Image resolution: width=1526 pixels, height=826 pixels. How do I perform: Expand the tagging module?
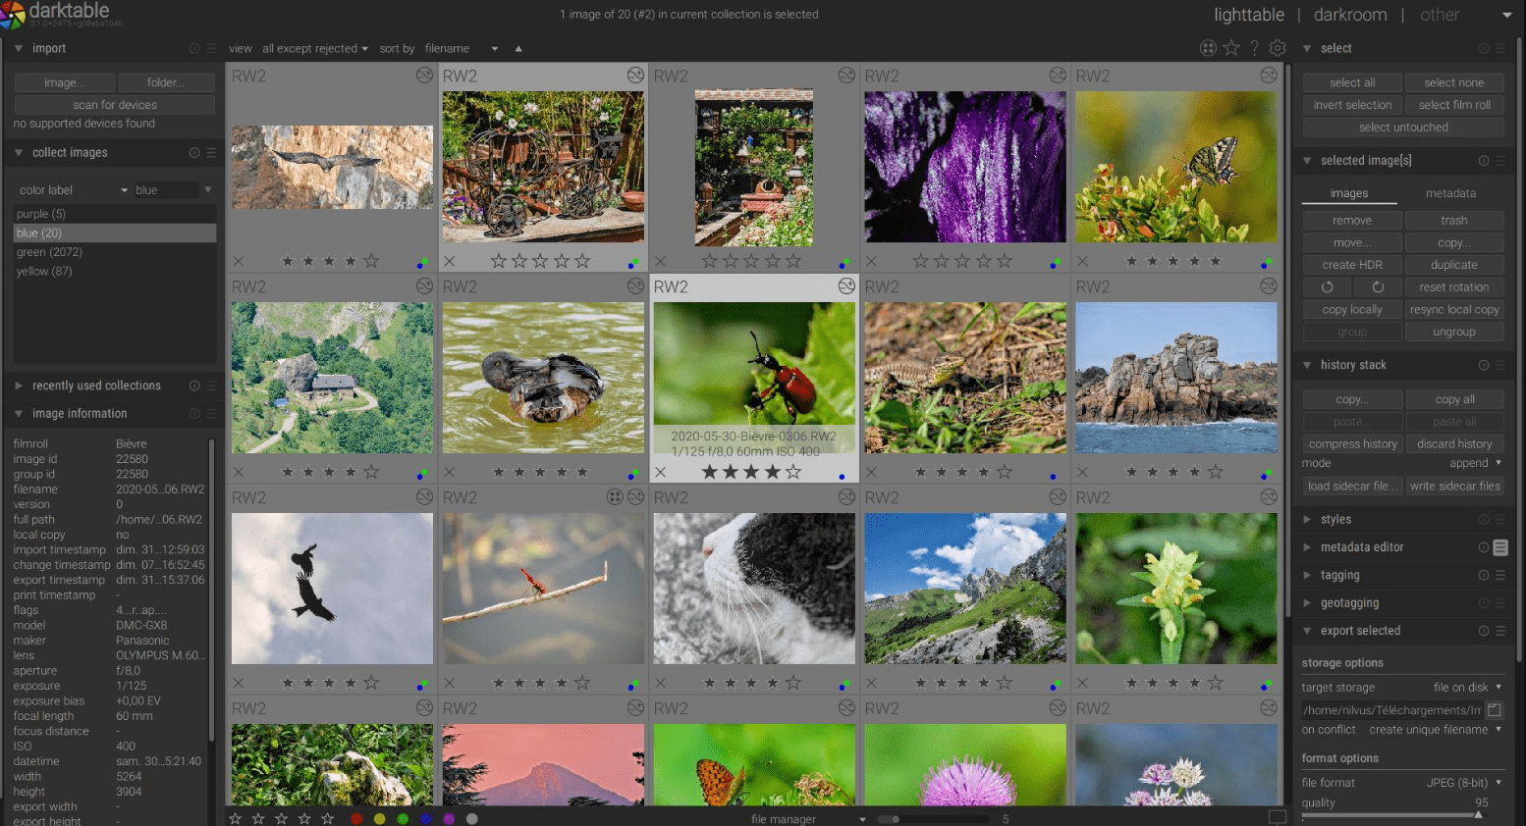click(1339, 575)
